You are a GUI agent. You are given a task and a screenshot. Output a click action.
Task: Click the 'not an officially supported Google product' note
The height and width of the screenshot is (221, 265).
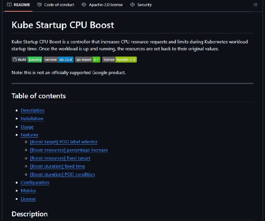click(x=69, y=72)
